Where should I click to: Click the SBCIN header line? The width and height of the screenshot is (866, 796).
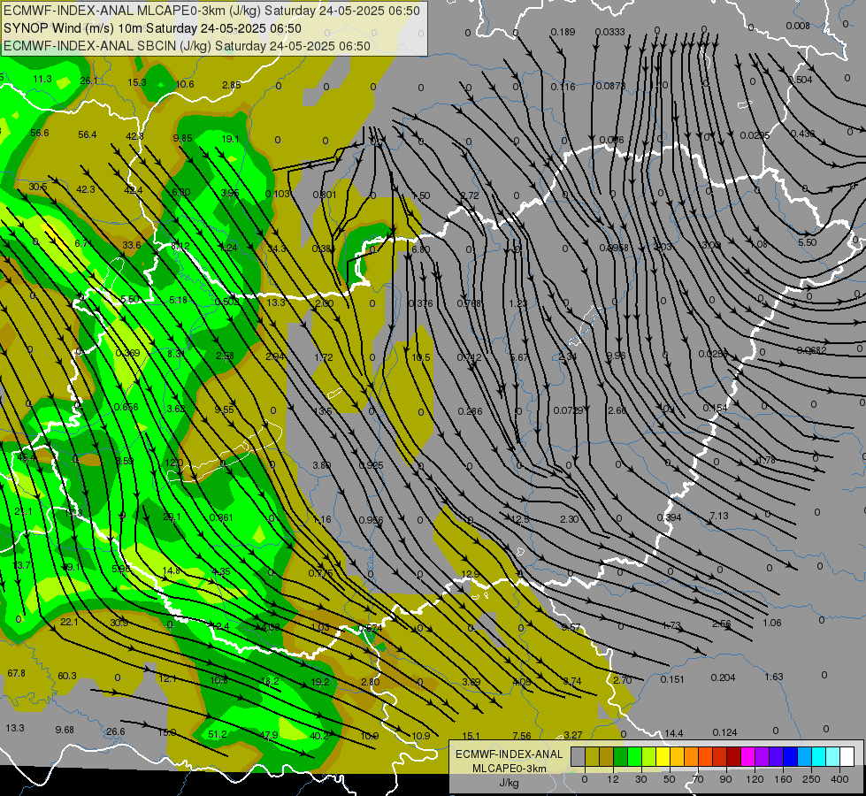pyautogui.click(x=187, y=46)
